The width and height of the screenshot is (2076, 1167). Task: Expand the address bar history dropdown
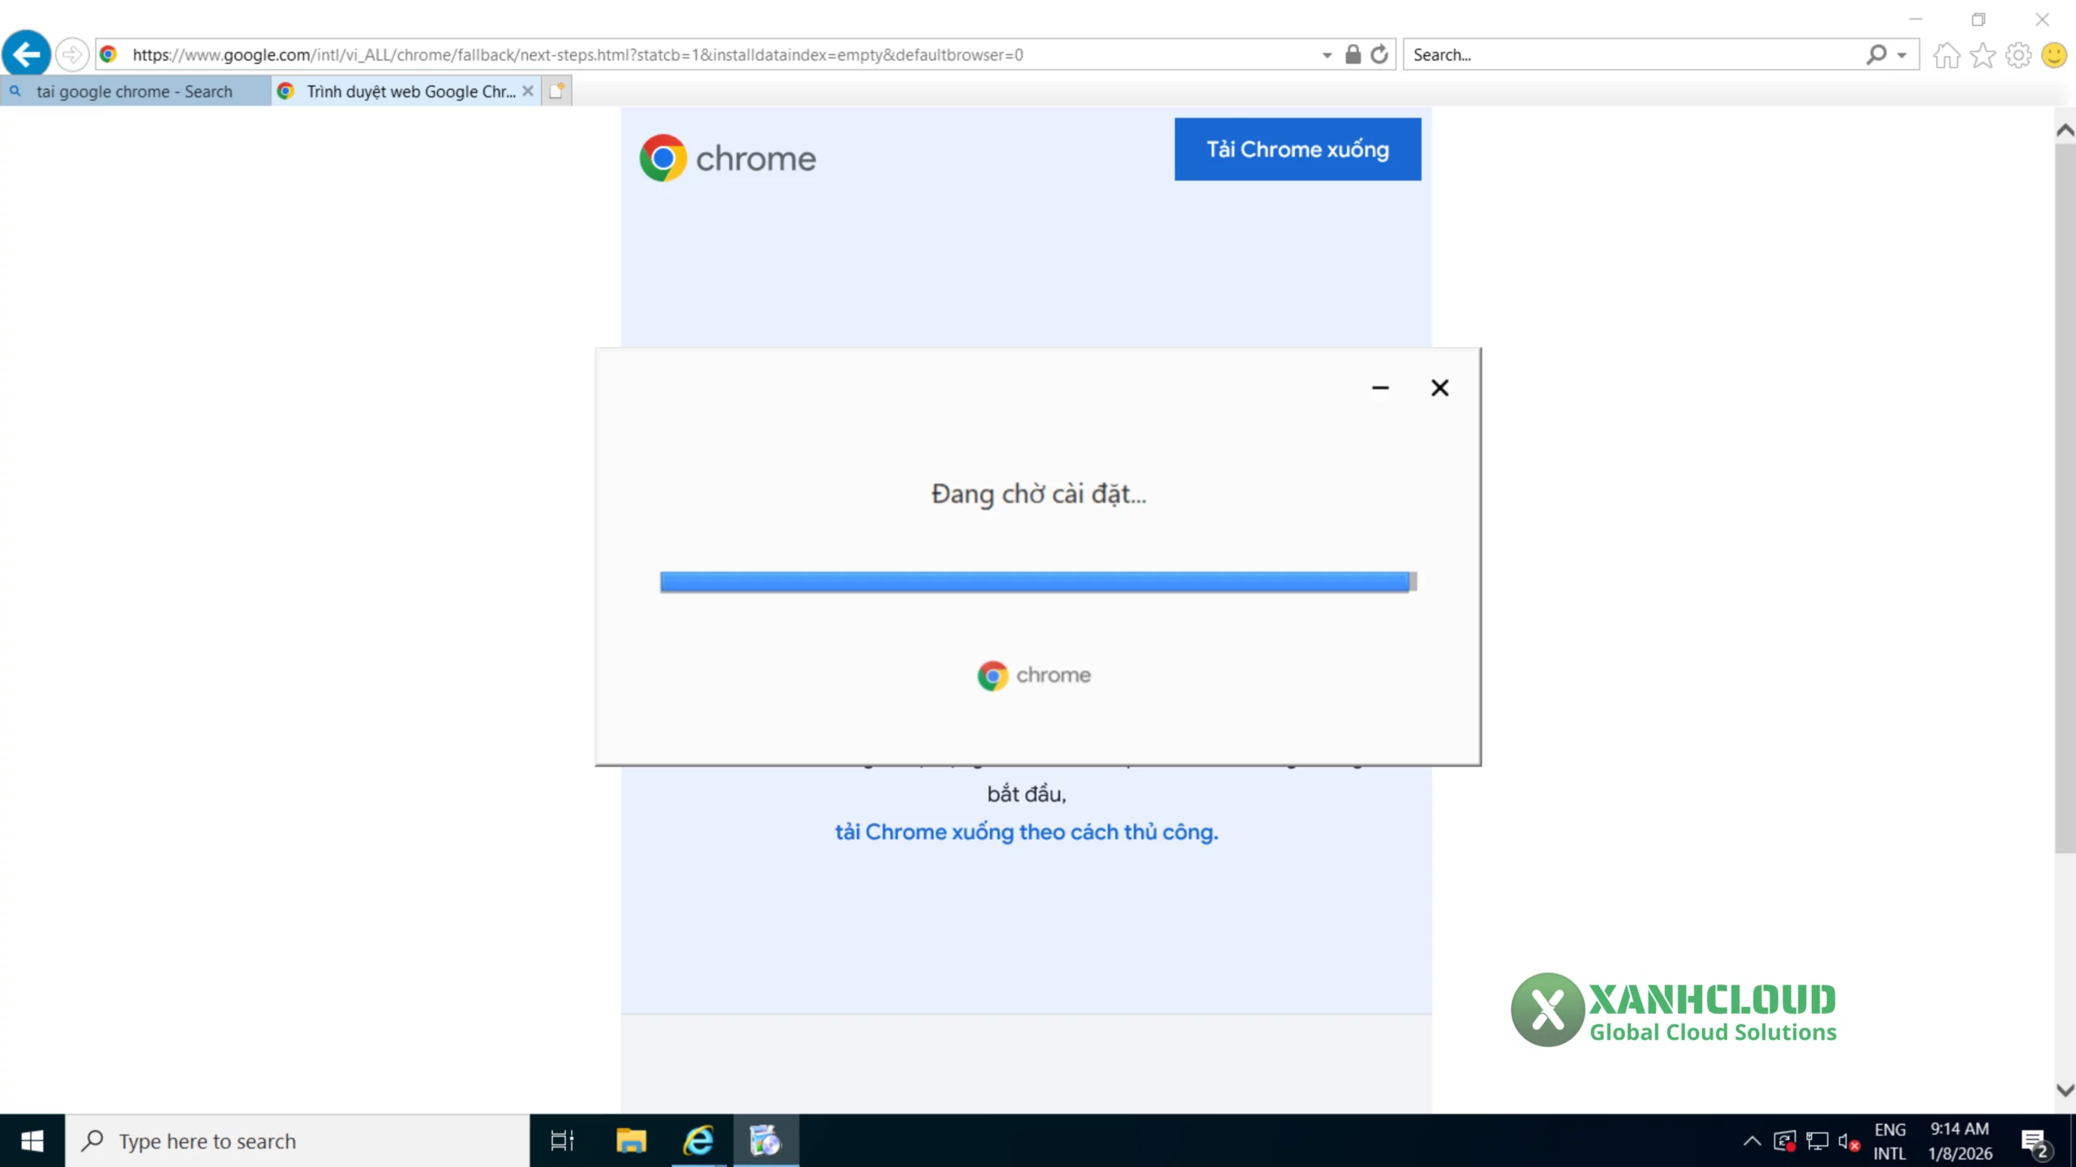click(1325, 54)
